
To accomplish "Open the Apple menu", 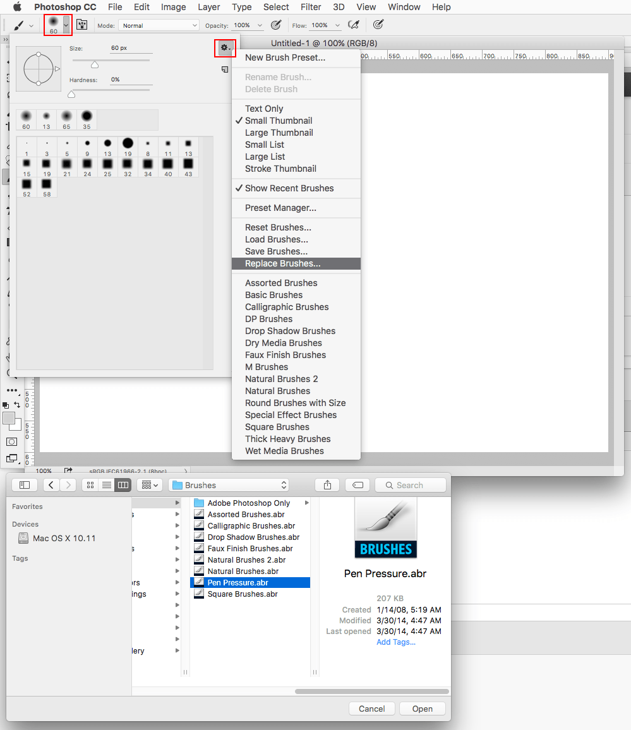I will click(17, 7).
